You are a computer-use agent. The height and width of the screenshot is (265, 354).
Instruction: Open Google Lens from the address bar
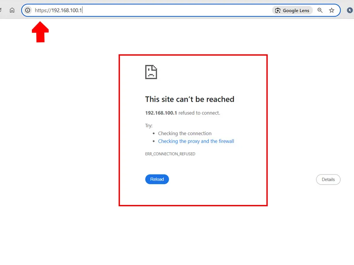point(292,10)
